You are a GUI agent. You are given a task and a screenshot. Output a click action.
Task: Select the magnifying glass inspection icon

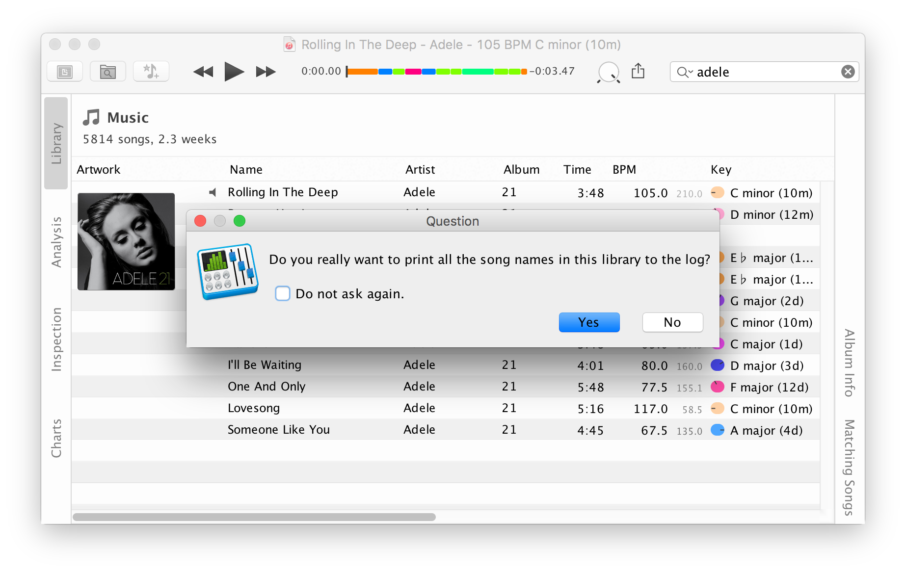point(608,72)
